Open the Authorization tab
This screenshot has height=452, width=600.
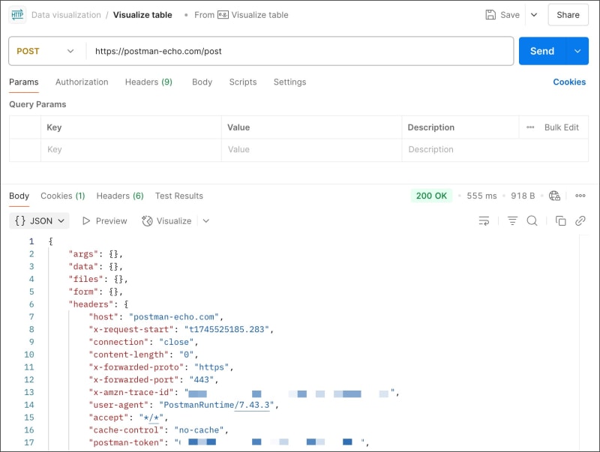[82, 82]
